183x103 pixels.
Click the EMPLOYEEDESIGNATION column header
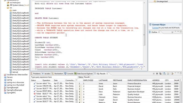[137, 80]
